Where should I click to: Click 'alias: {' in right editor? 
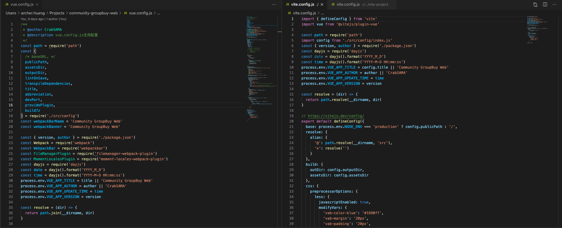[319, 138]
